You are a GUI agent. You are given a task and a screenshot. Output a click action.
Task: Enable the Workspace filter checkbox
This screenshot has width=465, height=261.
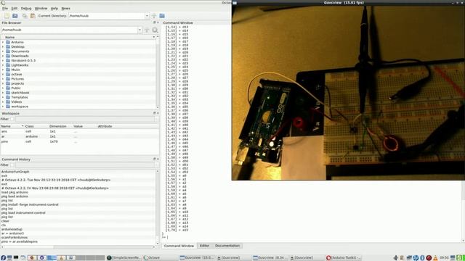12,119
